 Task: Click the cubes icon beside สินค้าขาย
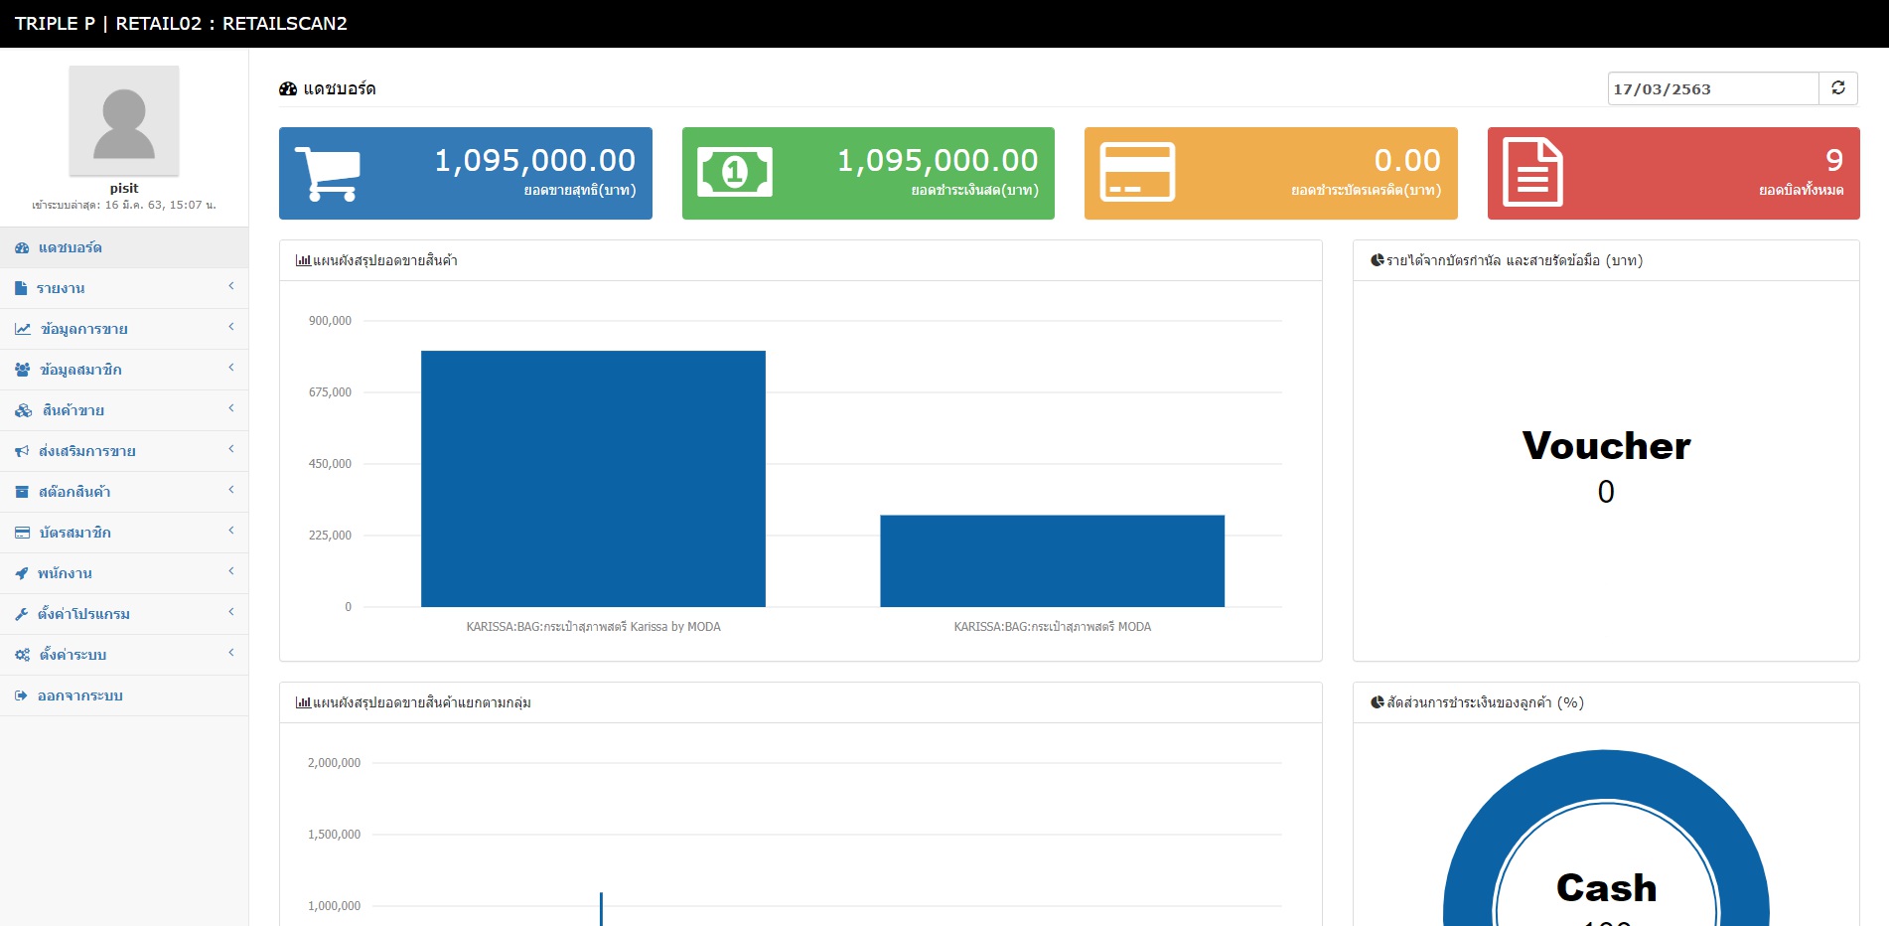24,410
